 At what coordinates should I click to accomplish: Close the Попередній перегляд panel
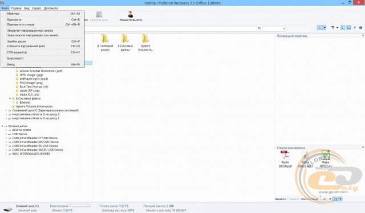(363, 36)
